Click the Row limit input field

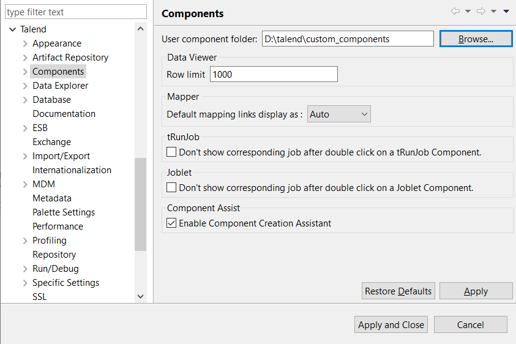click(274, 75)
